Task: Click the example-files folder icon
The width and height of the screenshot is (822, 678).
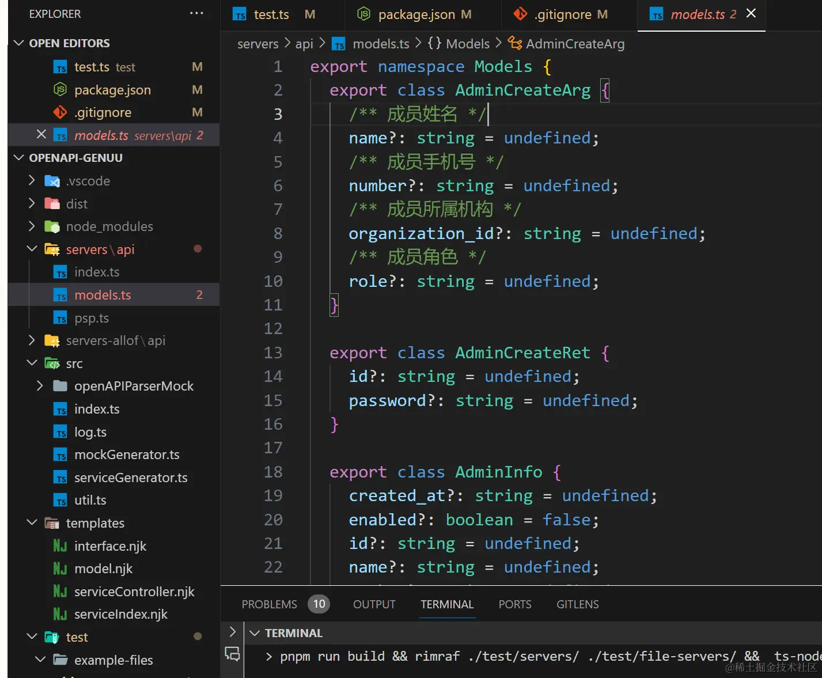Action: [60, 660]
